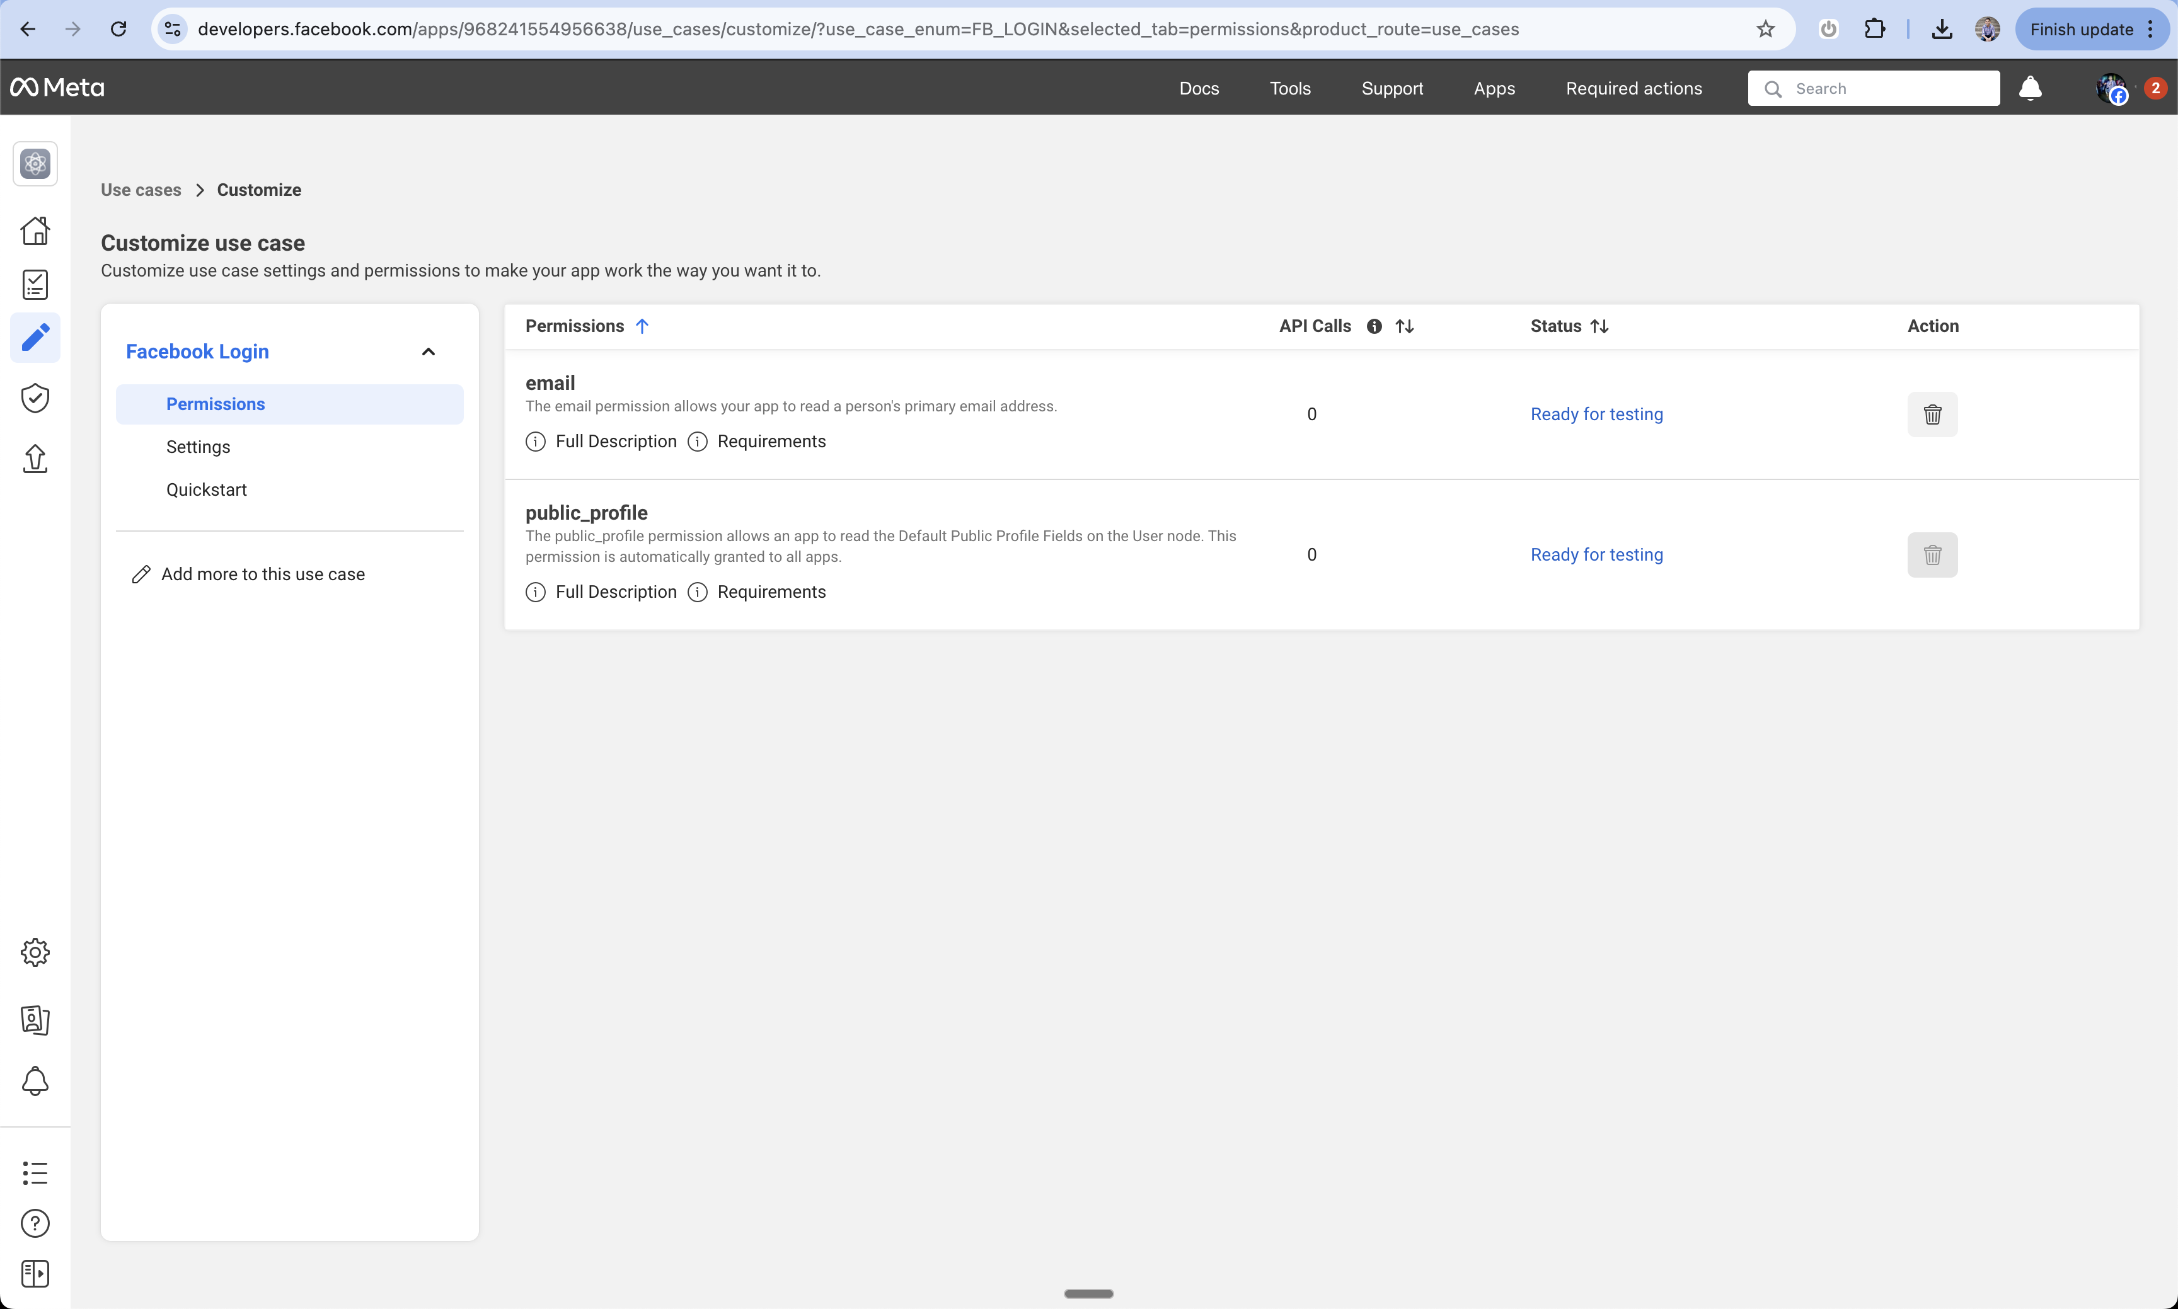The image size is (2178, 1309).
Task: Open the Required actions checklist icon
Action: coord(35,284)
